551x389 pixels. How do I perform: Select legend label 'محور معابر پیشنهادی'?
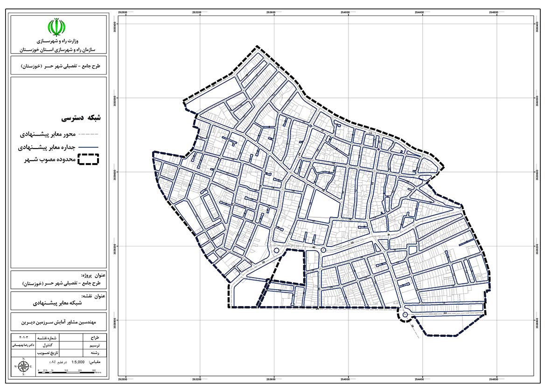click(47, 134)
